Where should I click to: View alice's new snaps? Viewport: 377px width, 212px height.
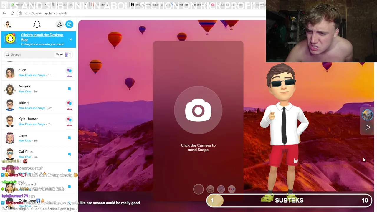coord(69,72)
